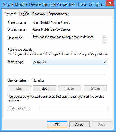Focus the Start parameters input field
116x132 pixels.
click(x=72, y=108)
